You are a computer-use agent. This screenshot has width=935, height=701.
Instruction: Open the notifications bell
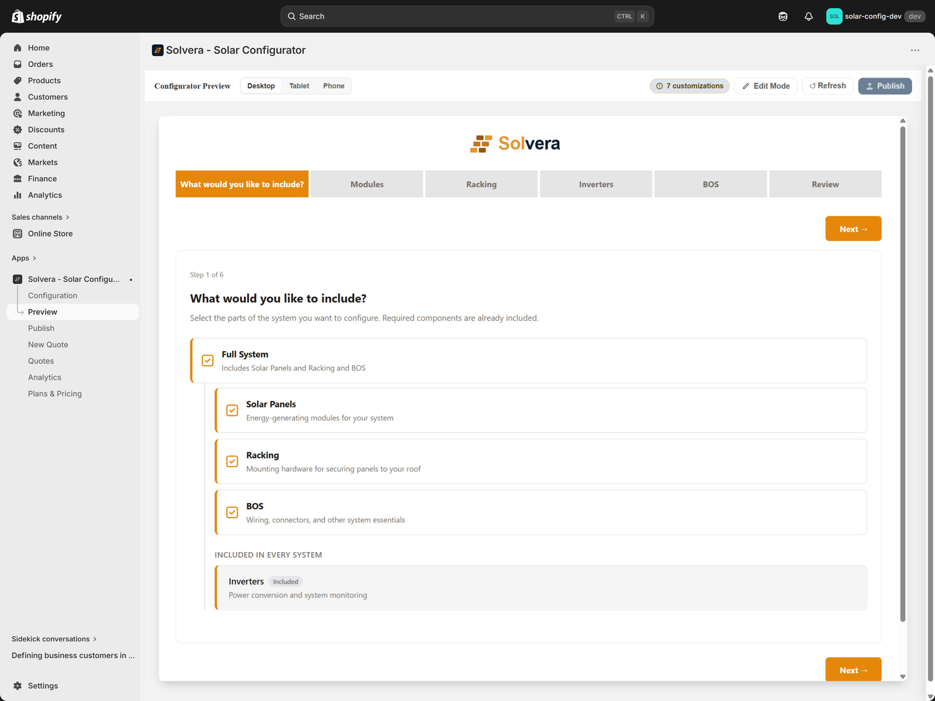[809, 16]
